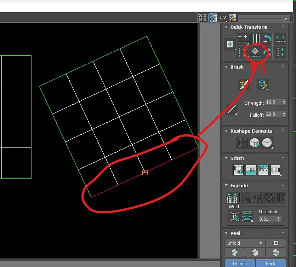The image size is (296, 267).
Task: Toggle Peel Mode button
Action: (x=255, y=252)
